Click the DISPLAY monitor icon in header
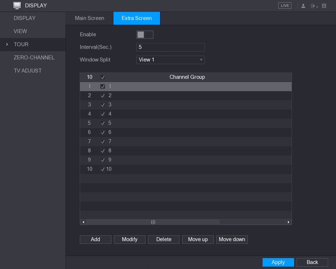This screenshot has height=269, width=336. [17, 6]
